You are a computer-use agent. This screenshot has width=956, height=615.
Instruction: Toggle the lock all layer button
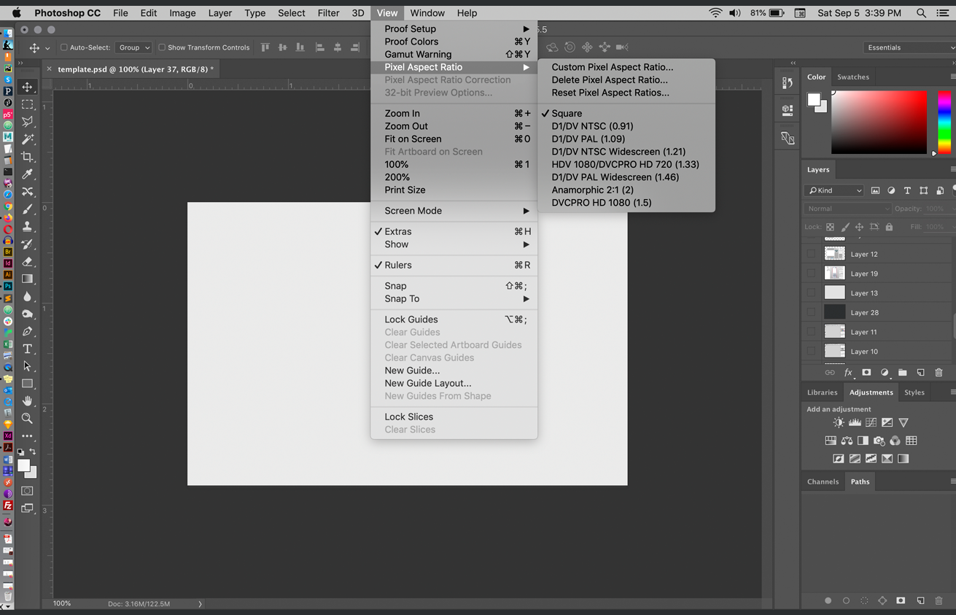889,227
